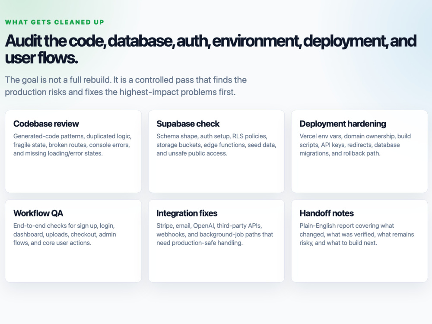Select the 'Integration fixes' card title

click(187, 213)
